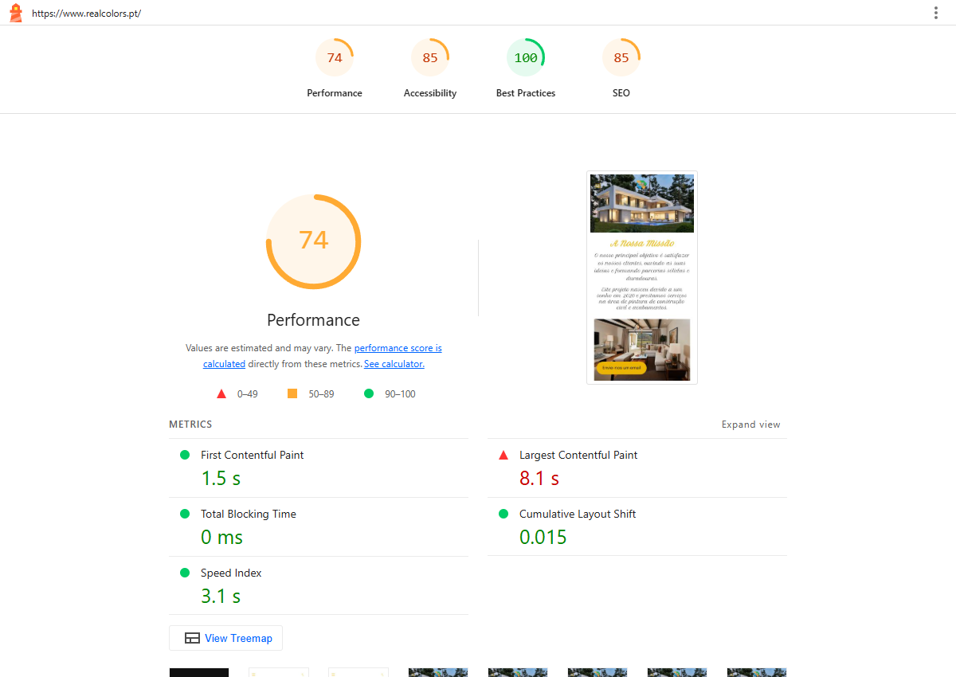956x677 pixels.
Task: Click the large Performance heading under the gauge
Action: click(x=313, y=320)
